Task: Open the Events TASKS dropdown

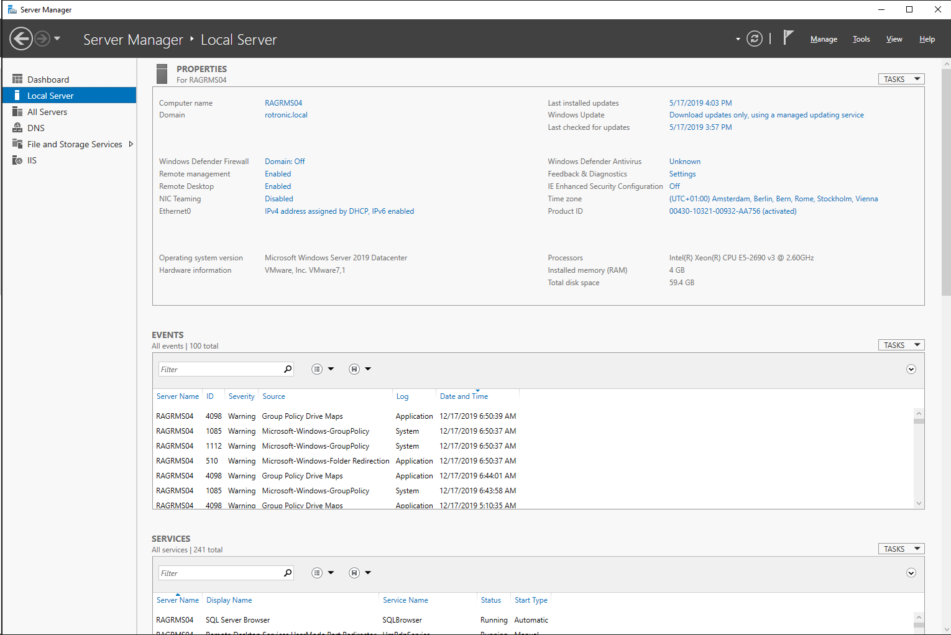Action: [901, 345]
